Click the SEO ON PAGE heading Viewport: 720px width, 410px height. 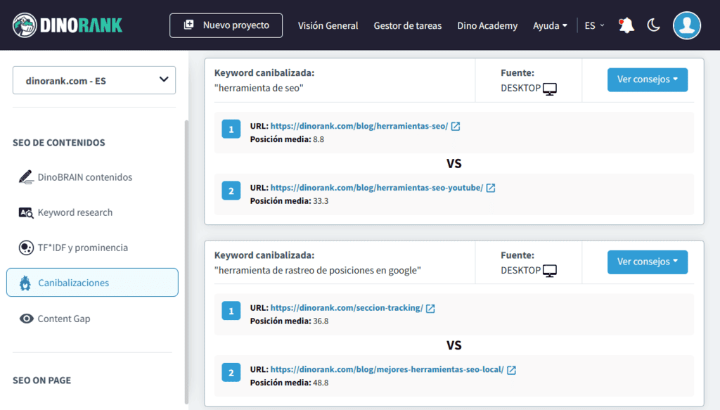tap(41, 380)
